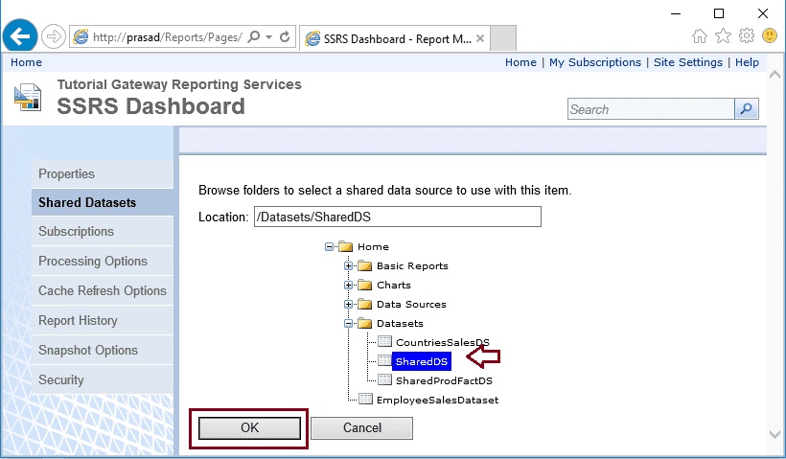Open Favorites star icon

[x=723, y=36]
